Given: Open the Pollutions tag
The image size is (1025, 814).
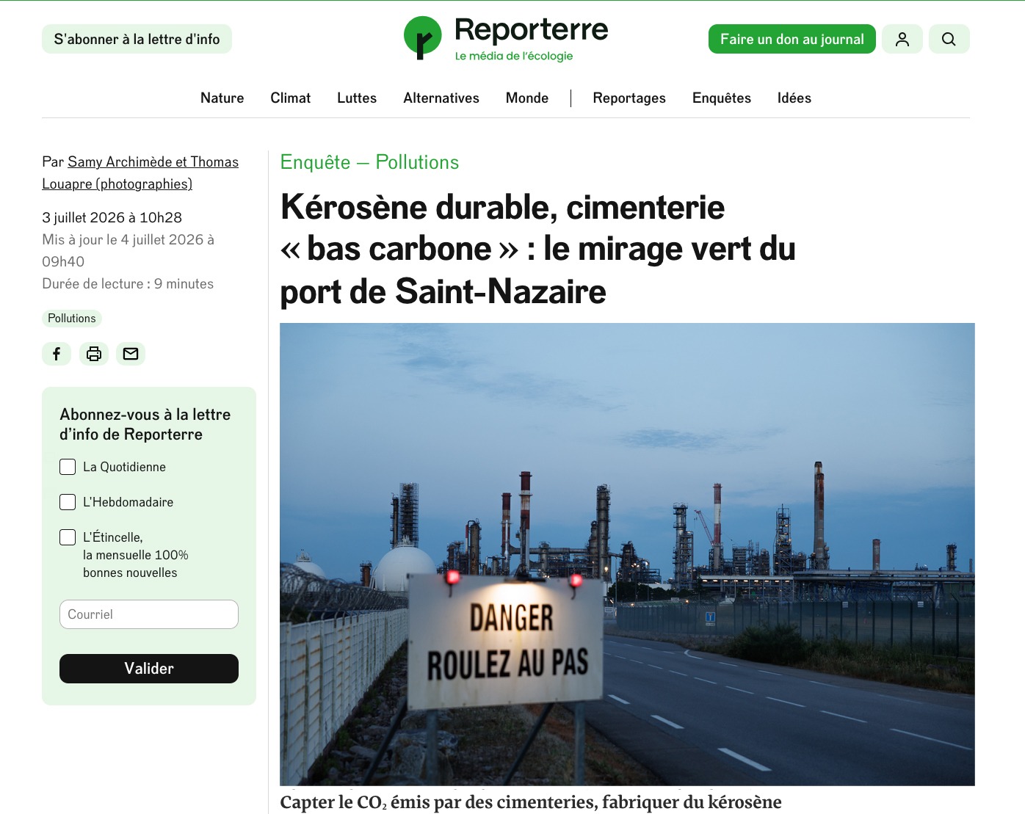Looking at the screenshot, I should [72, 318].
